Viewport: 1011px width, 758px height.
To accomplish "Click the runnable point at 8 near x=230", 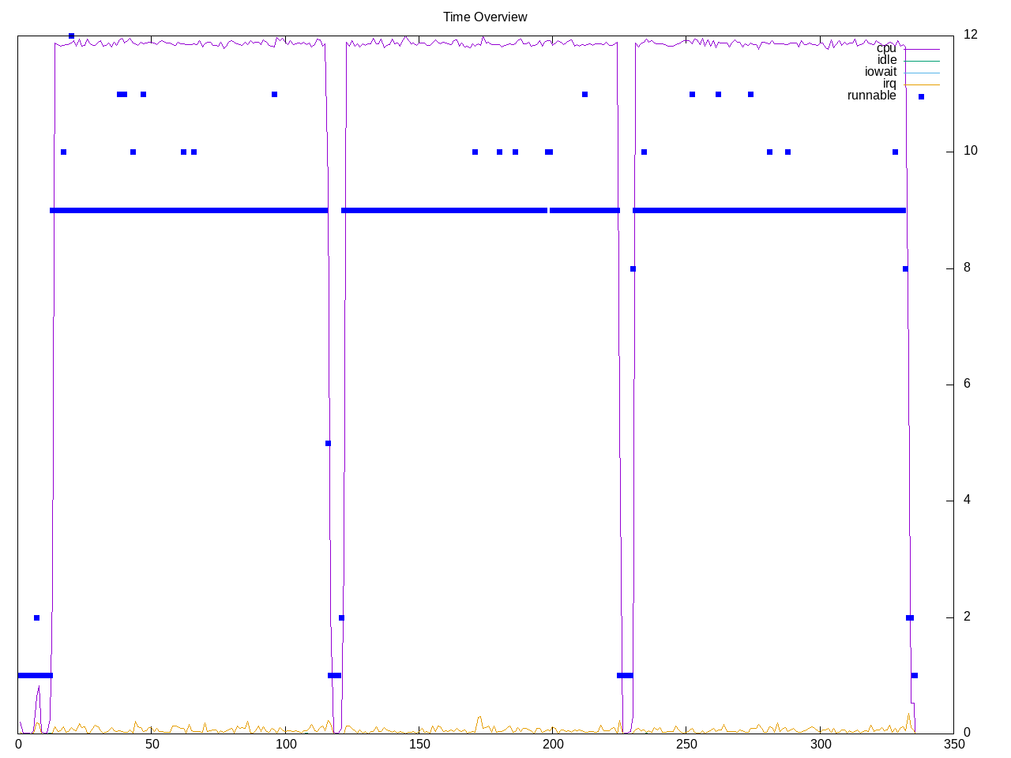I will (633, 268).
